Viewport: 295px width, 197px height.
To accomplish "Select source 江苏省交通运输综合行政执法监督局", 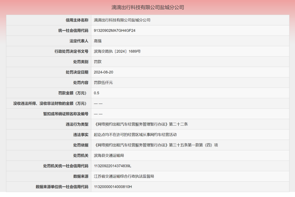I will (124, 176).
